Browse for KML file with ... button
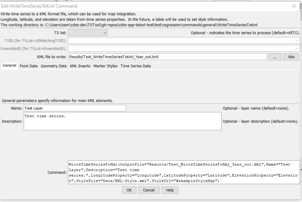 pos(275,57)
